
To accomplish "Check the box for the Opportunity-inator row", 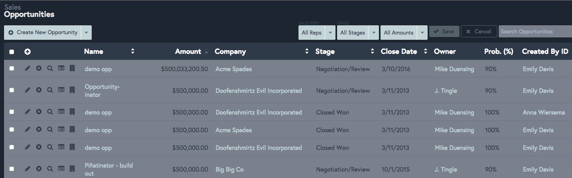I will tap(12, 90).
